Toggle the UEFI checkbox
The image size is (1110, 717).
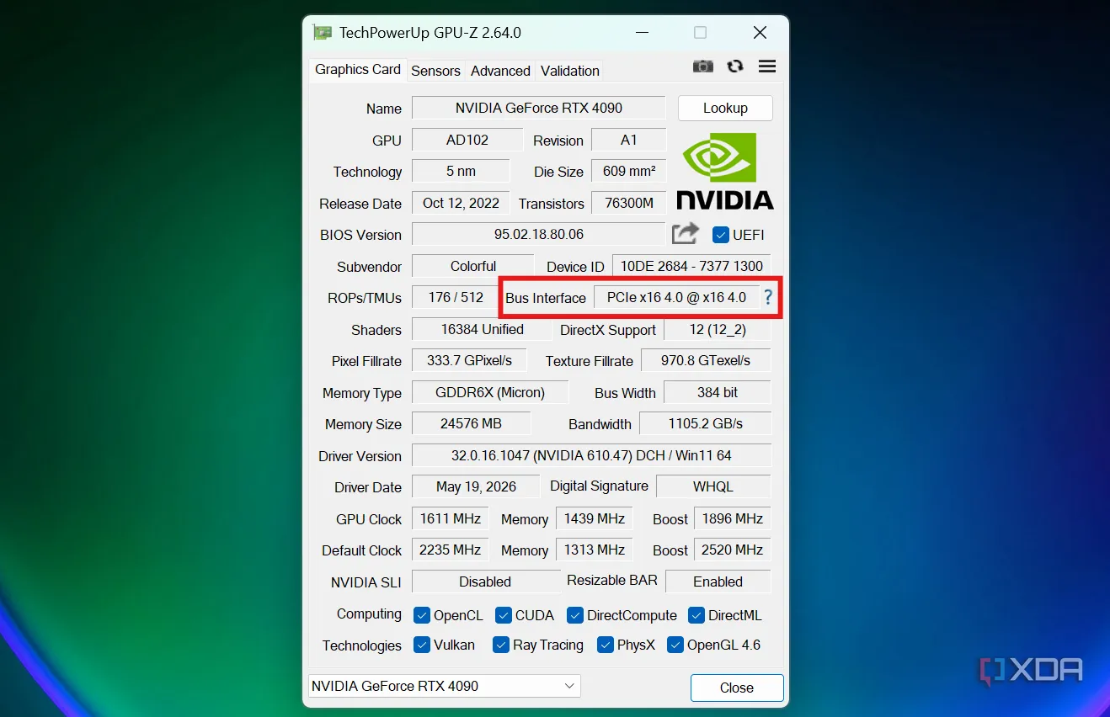(720, 235)
